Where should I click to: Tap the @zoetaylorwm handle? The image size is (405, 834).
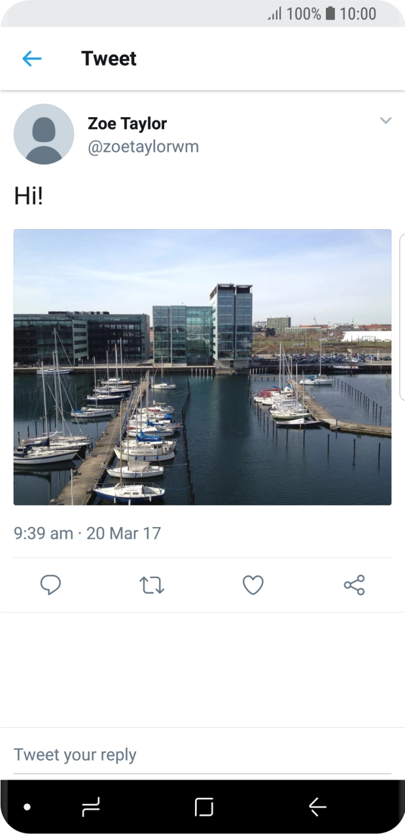143,147
